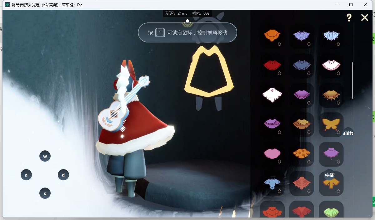The width and height of the screenshot is (375, 220).
Task: Tap the shift key overlay button
Action: click(348, 133)
